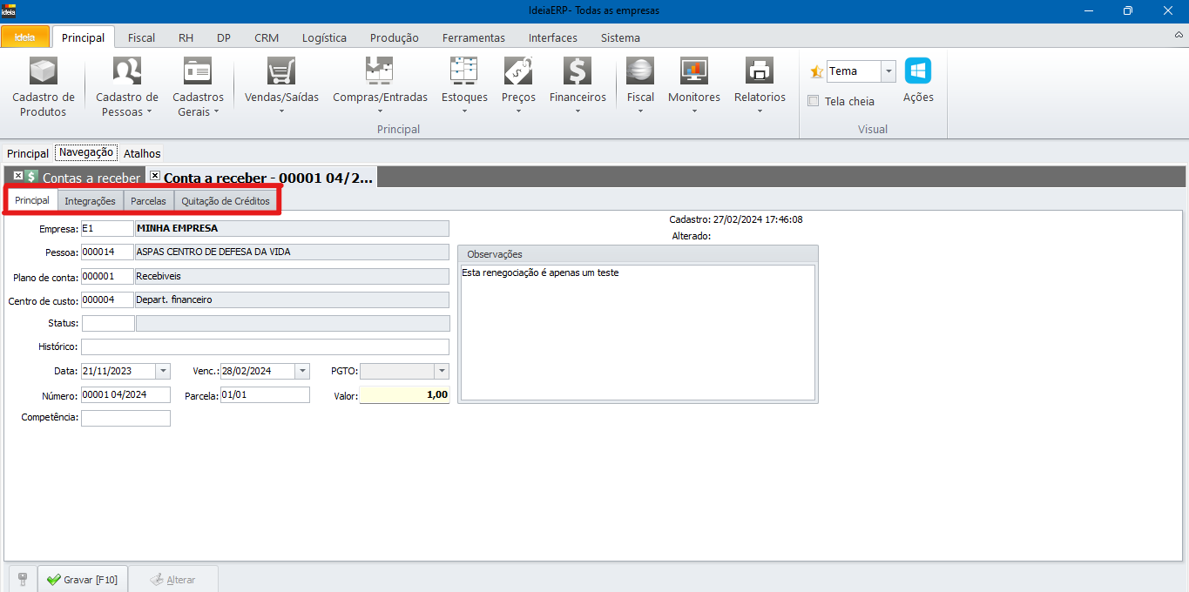1189x592 pixels.
Task: Open the Parcelas tab
Action: click(x=148, y=201)
